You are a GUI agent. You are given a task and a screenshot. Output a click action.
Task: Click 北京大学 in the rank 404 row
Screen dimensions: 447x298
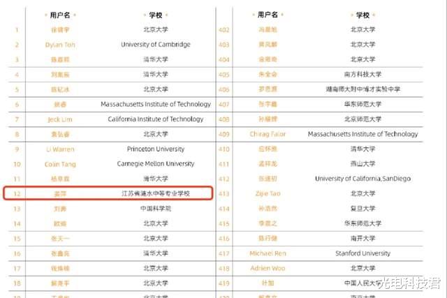pos(362,59)
